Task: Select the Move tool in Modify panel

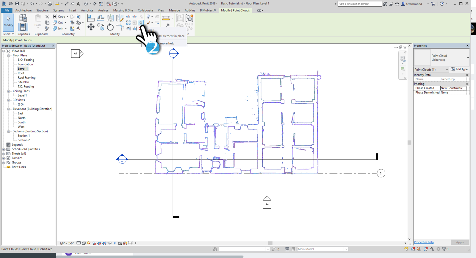Action: 91,27
